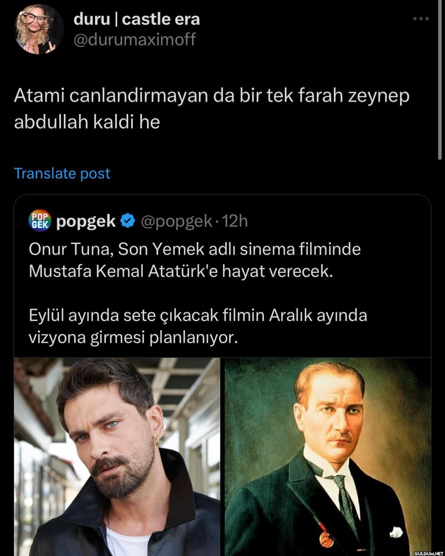This screenshot has width=445, height=556.
Task: Click the "vizyona girmesi planlanıyor" line
Action: pos(133,337)
